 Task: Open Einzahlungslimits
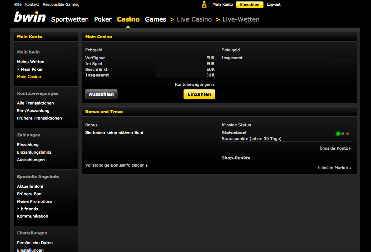point(34,152)
